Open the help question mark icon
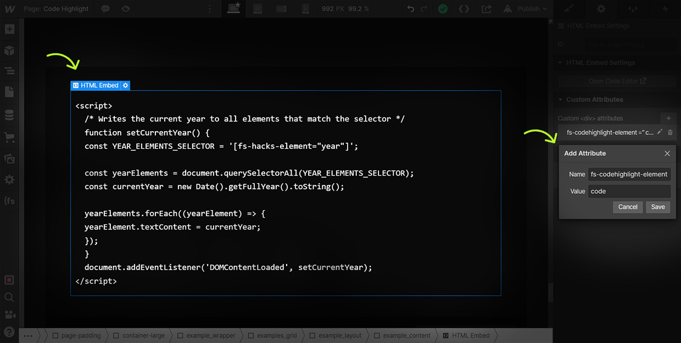Image resolution: width=681 pixels, height=343 pixels. click(9, 331)
